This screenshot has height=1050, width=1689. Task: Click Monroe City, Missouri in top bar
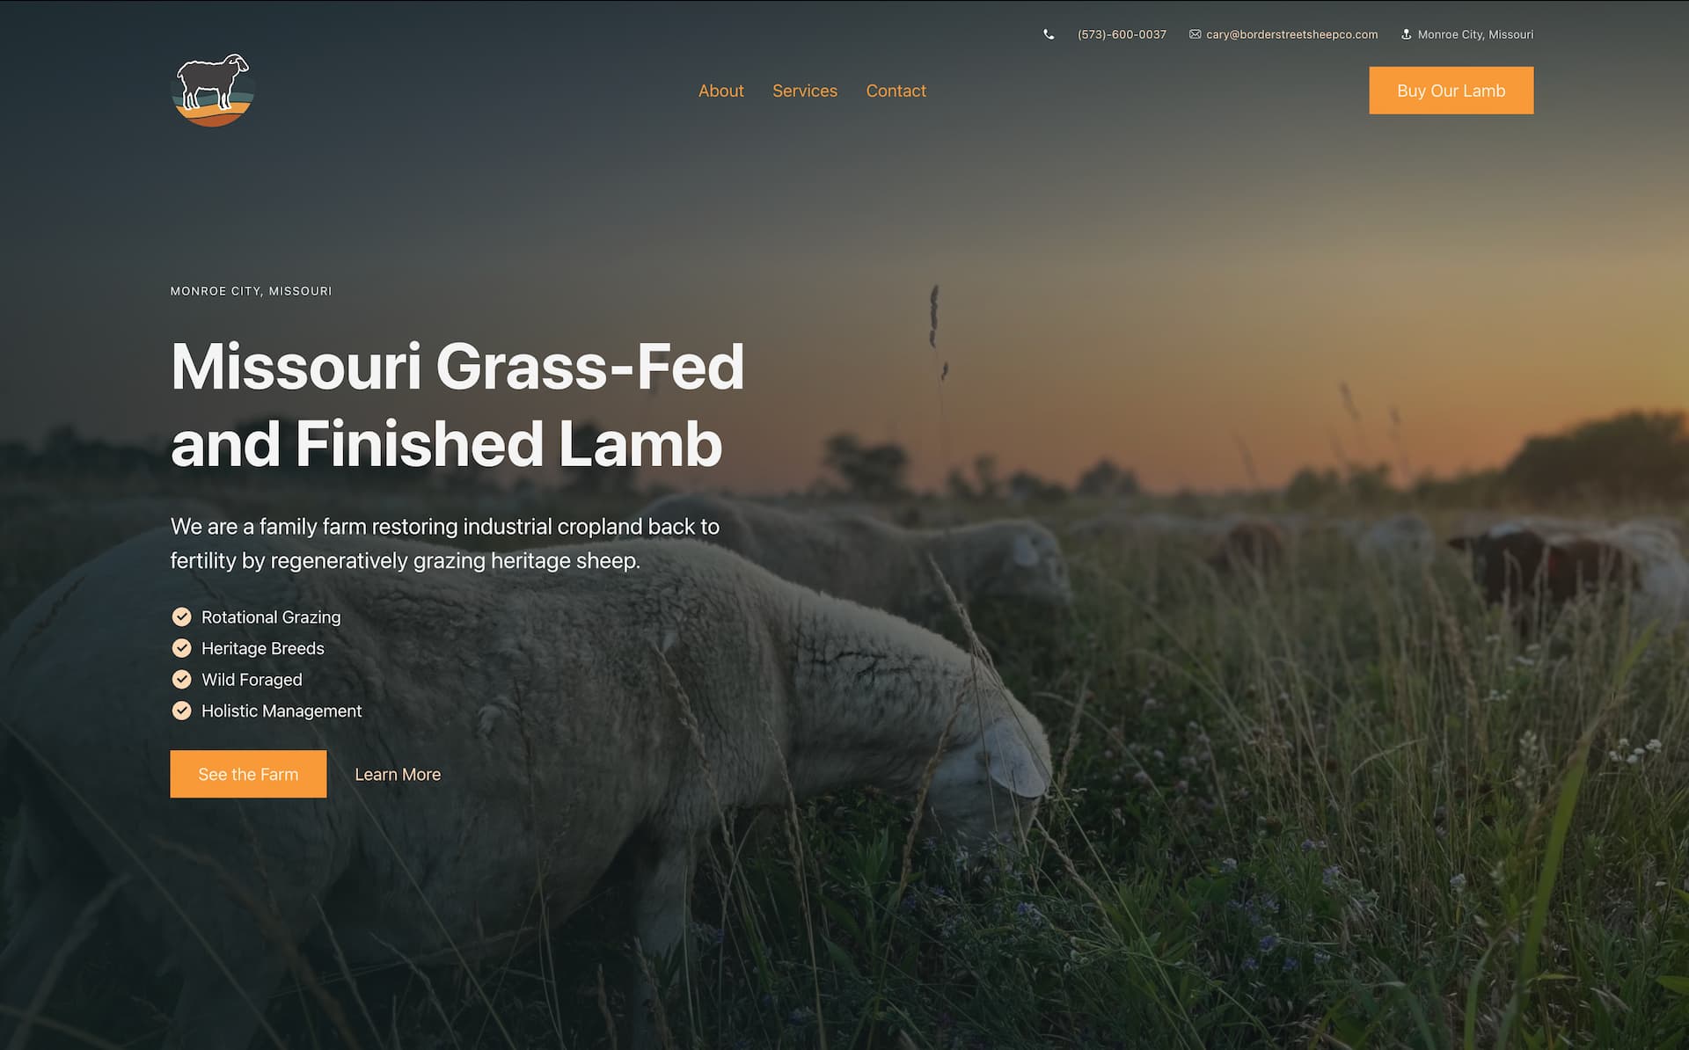point(1475,34)
